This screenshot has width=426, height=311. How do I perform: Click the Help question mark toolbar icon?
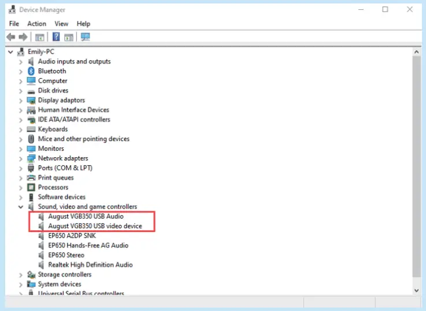coord(56,36)
